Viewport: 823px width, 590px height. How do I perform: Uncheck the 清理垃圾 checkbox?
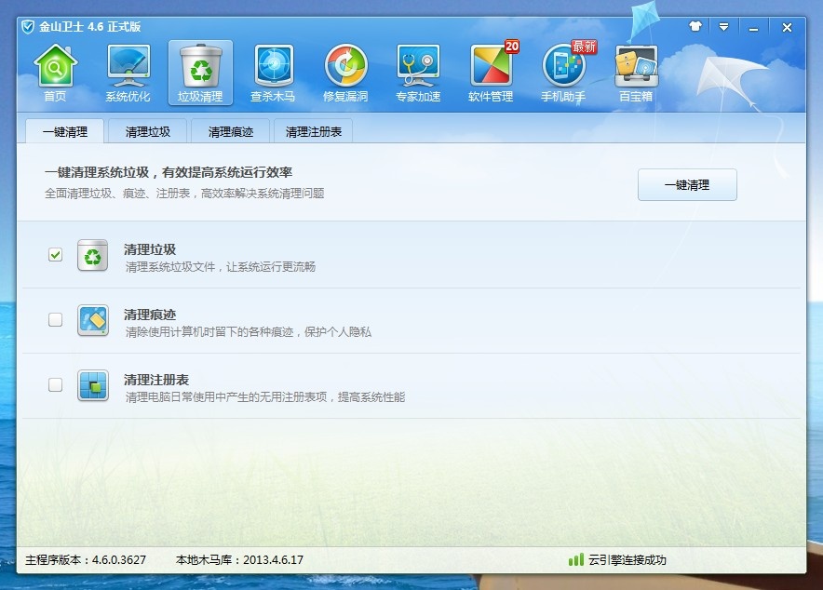[56, 255]
